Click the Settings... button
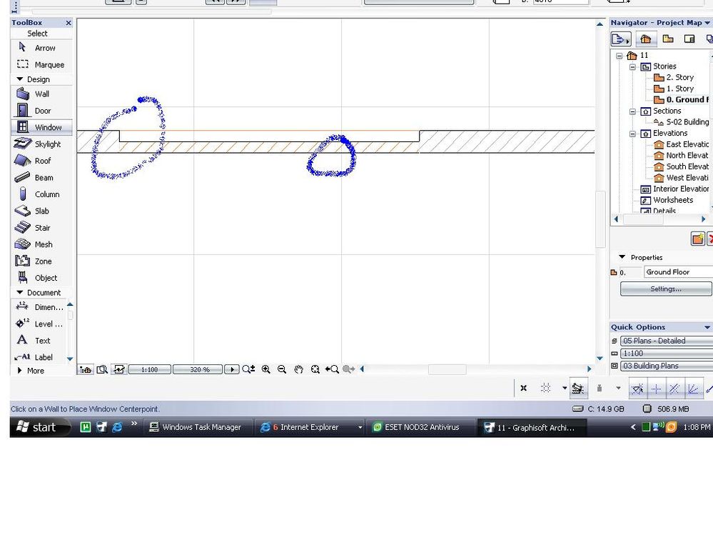 click(666, 289)
